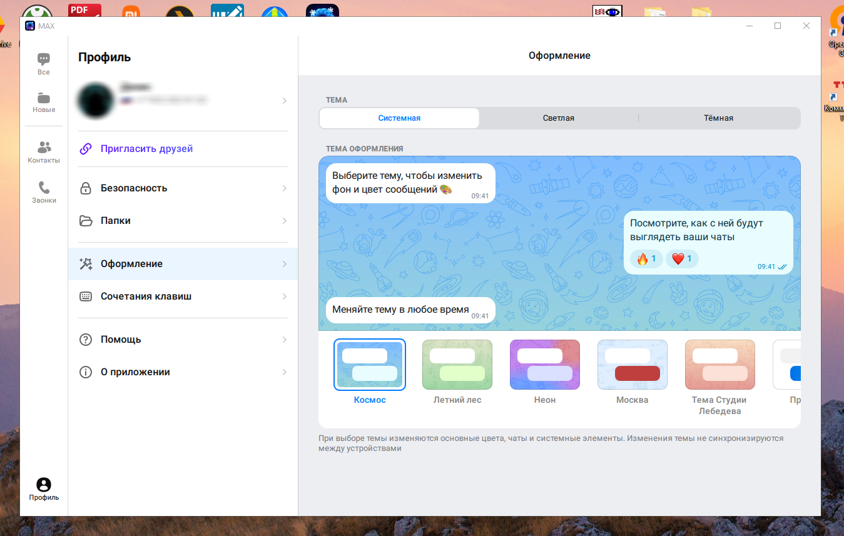Switch to the Тёмная theme mode
The height and width of the screenshot is (536, 844).
(x=718, y=118)
